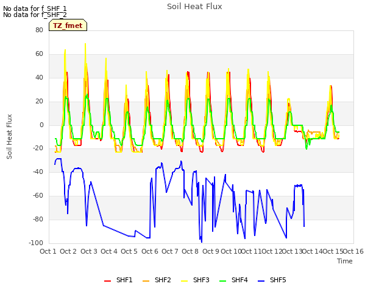This screenshot has height=292, width=390.
Task: Click the '20' y-axis tick label
Action: (39, 102)
